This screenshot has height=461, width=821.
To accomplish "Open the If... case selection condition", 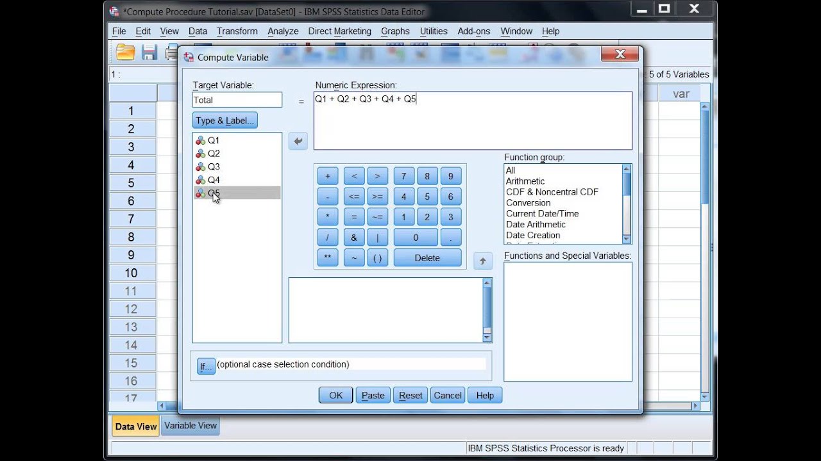I will (206, 366).
